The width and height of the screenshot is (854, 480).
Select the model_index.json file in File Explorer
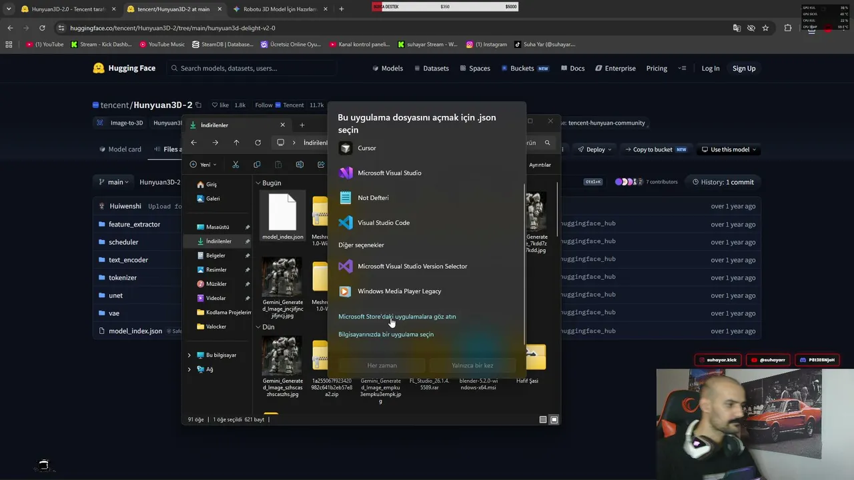click(x=283, y=217)
